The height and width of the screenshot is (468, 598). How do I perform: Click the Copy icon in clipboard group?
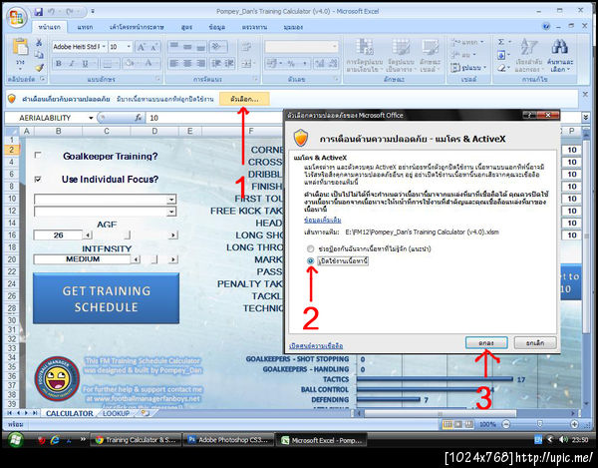39,55
